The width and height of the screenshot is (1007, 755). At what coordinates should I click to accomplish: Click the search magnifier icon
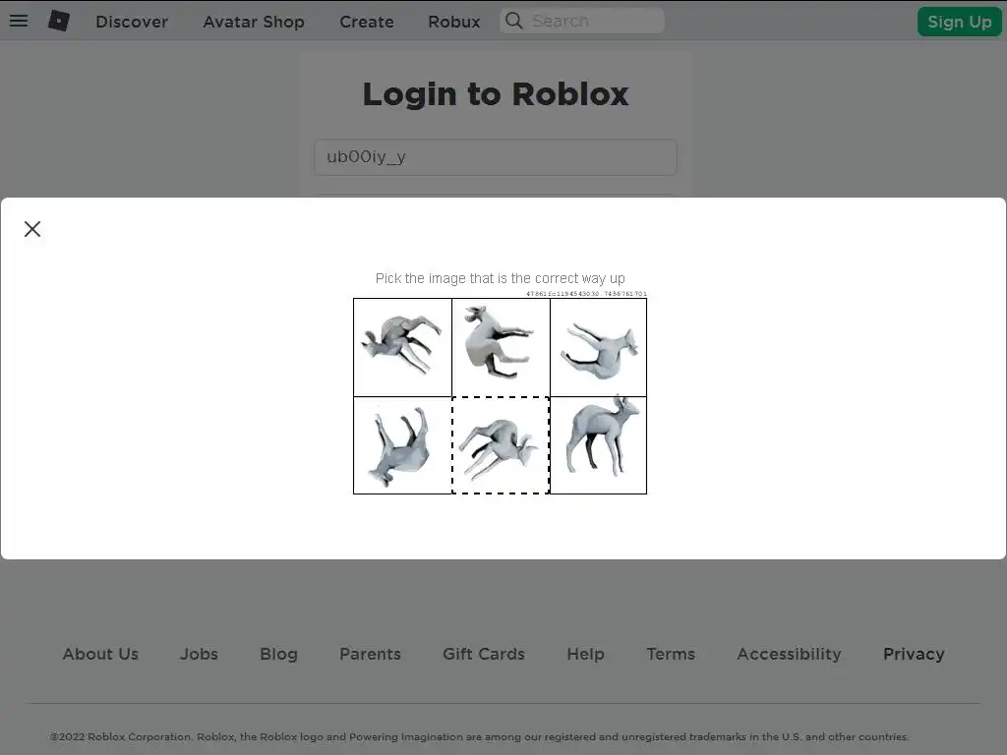(x=513, y=21)
